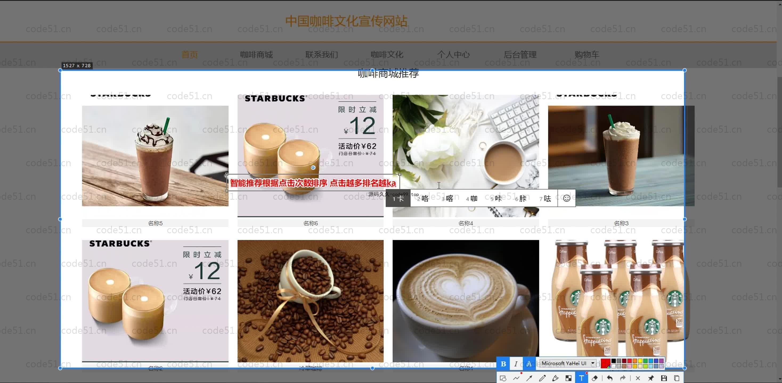The height and width of the screenshot is (383, 782).
Task: Choose IME candidate 2 咯
Action: pos(423,199)
